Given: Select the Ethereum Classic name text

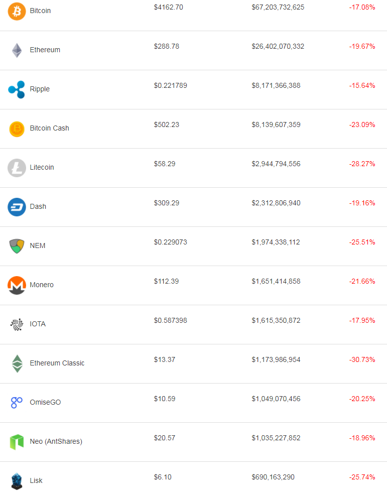Looking at the screenshot, I should [x=57, y=363].
